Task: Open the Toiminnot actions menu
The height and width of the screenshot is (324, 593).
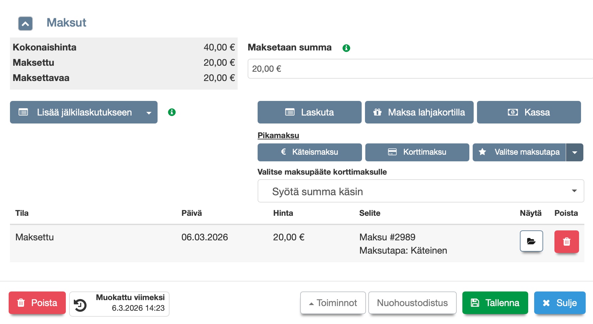Action: tap(333, 303)
